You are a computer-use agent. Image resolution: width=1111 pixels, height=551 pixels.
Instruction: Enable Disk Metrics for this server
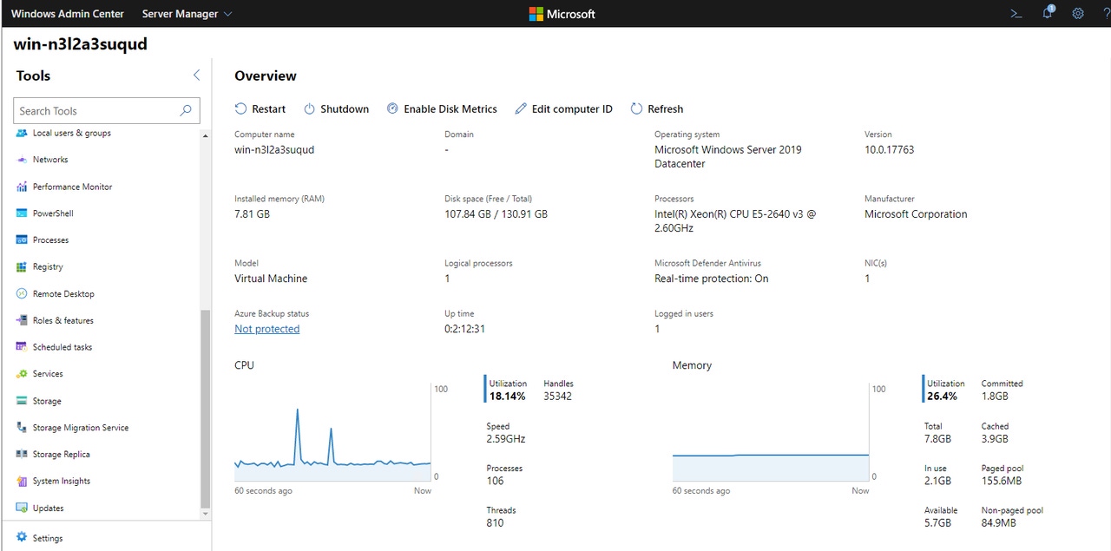(x=442, y=108)
